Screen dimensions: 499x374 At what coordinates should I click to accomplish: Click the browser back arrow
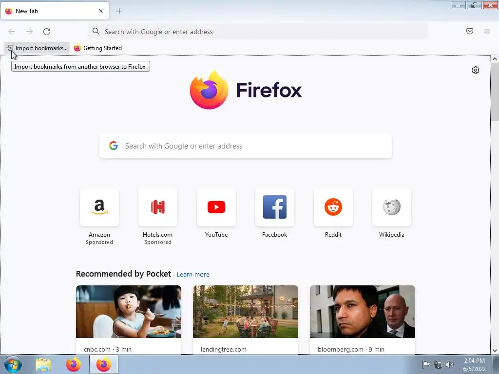[x=12, y=32]
